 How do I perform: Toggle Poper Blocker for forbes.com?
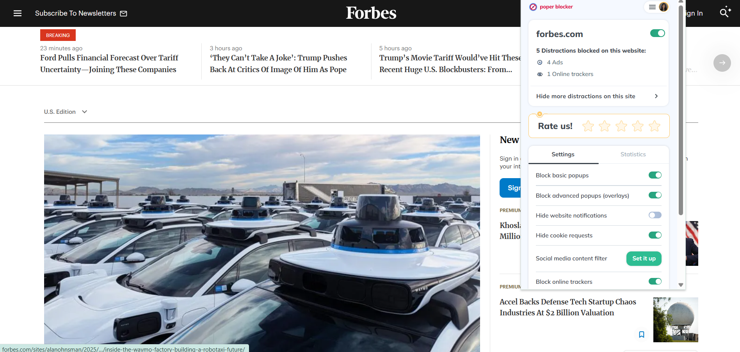point(658,33)
